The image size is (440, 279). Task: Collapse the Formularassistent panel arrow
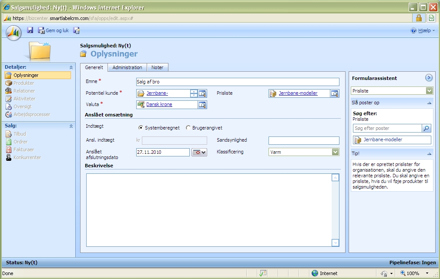tap(429, 78)
